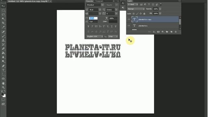Image resolution: width=208 pixels, height=117 pixels.
Task: Select the Horizontal Type tool
Action: tap(3, 70)
